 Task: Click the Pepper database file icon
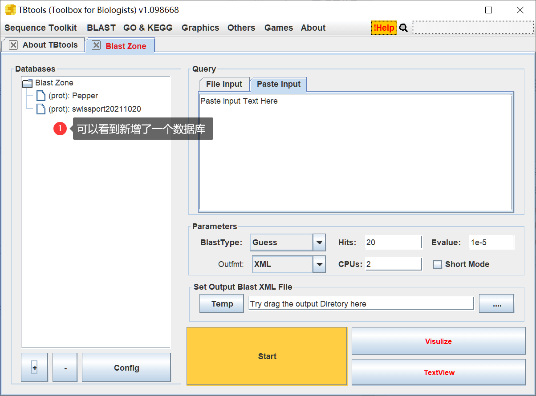coord(41,96)
